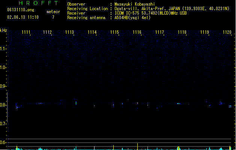Viewport: 236px width, 150px height.
Task: Click the Receiver label
Action: click(x=76, y=13)
